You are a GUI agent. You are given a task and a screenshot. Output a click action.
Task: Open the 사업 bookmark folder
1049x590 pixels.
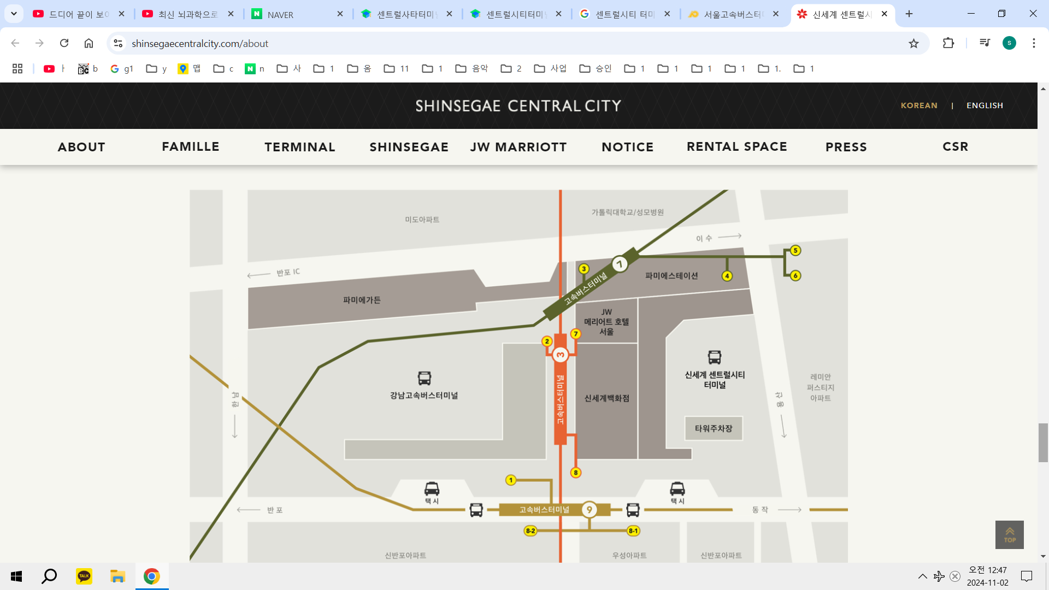click(550, 68)
